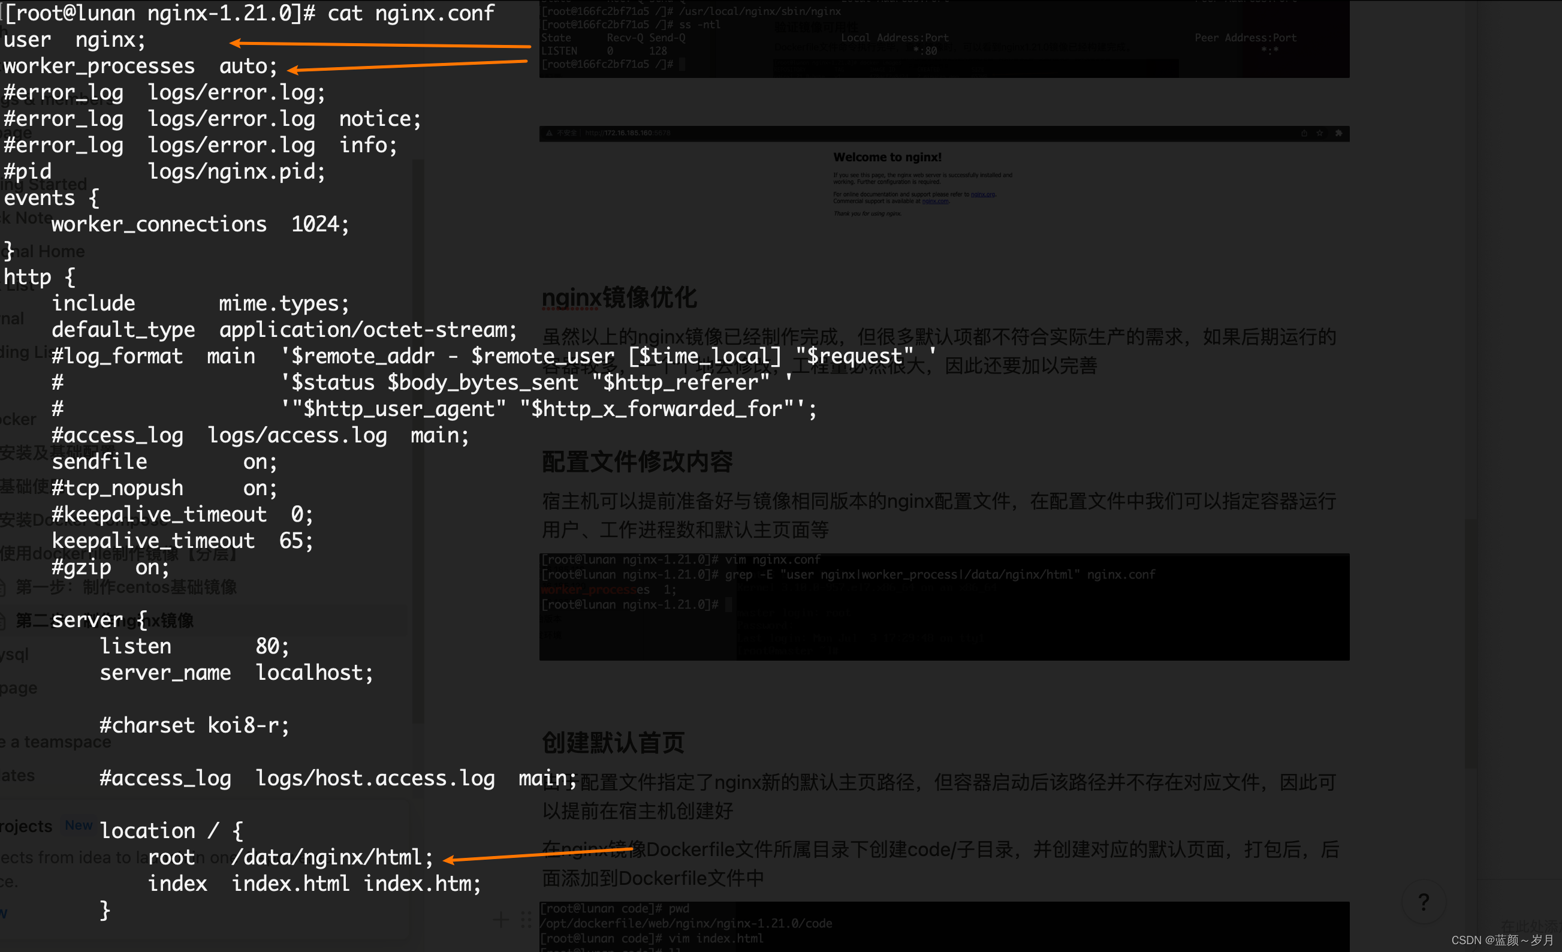This screenshot has width=1562, height=952.
Task: Click the 'events {' line
Action: [52, 198]
